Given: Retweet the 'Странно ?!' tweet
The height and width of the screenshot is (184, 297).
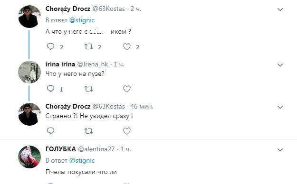Looking at the screenshot, I should (88, 131).
